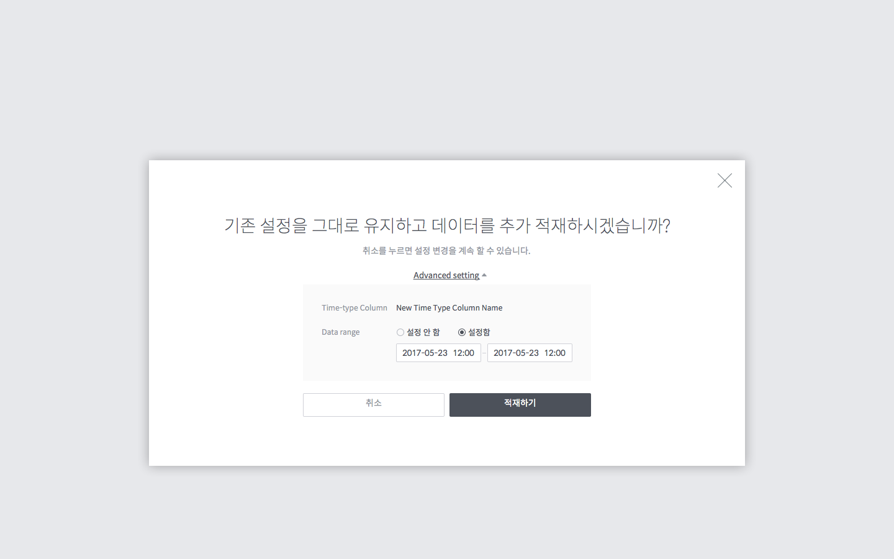Click the Time-type Column value text
894x559 pixels.
tap(449, 307)
